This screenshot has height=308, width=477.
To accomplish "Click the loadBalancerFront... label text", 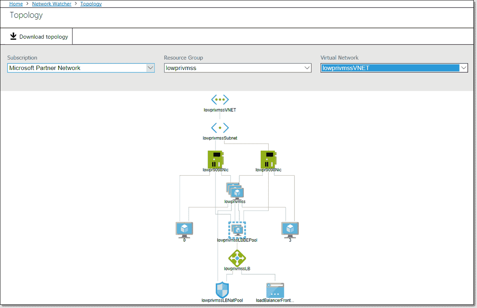I will pos(275,300).
